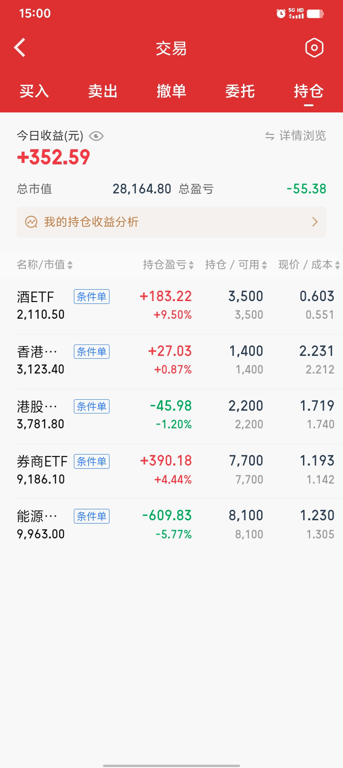343x768 pixels.
Task: Tap 条件单 tag on 券商ETF row
Action: (x=91, y=461)
